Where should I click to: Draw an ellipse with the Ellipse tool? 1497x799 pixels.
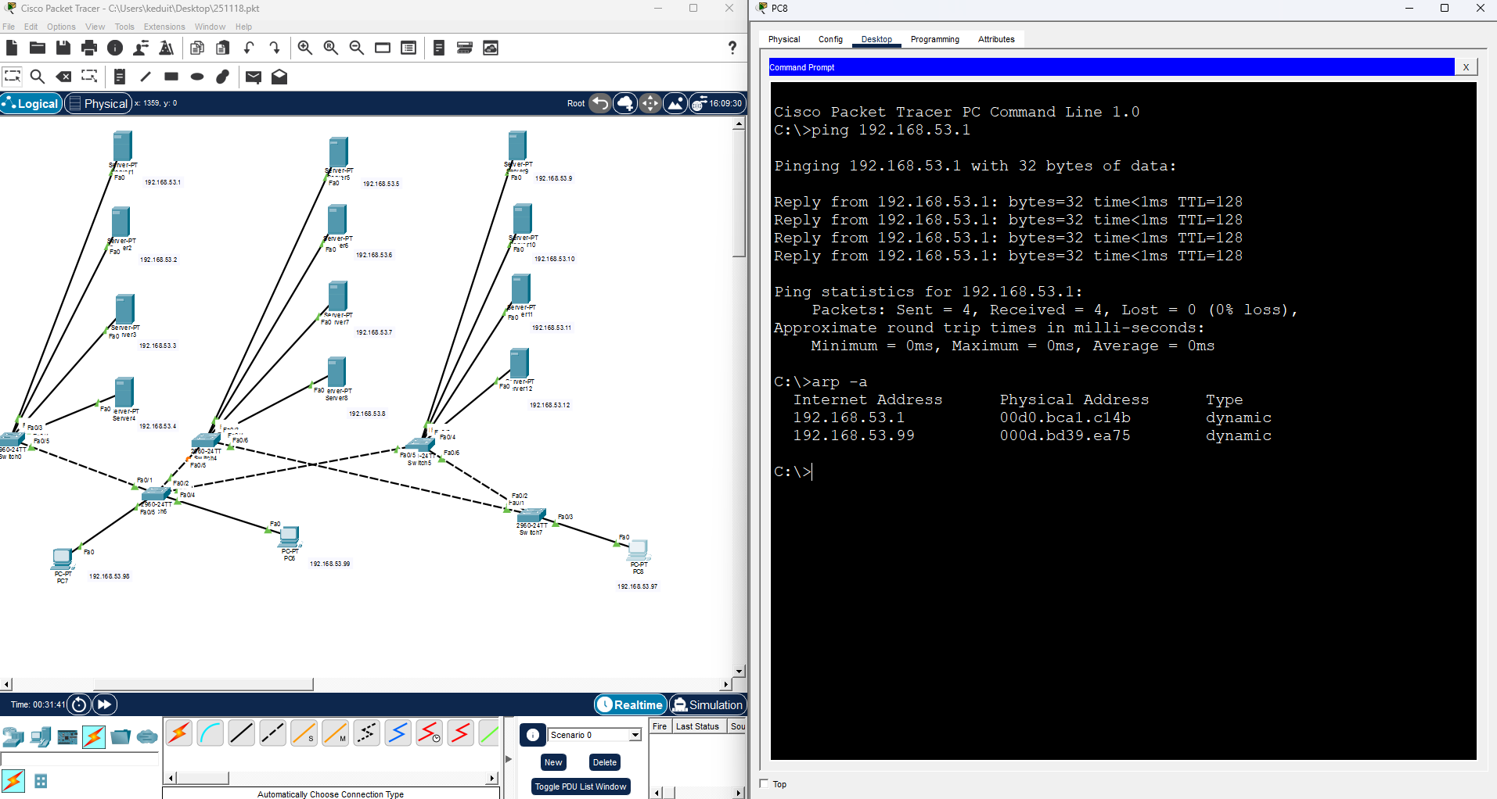[197, 77]
